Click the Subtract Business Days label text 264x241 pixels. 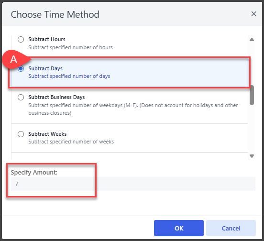pyautogui.click(x=56, y=97)
